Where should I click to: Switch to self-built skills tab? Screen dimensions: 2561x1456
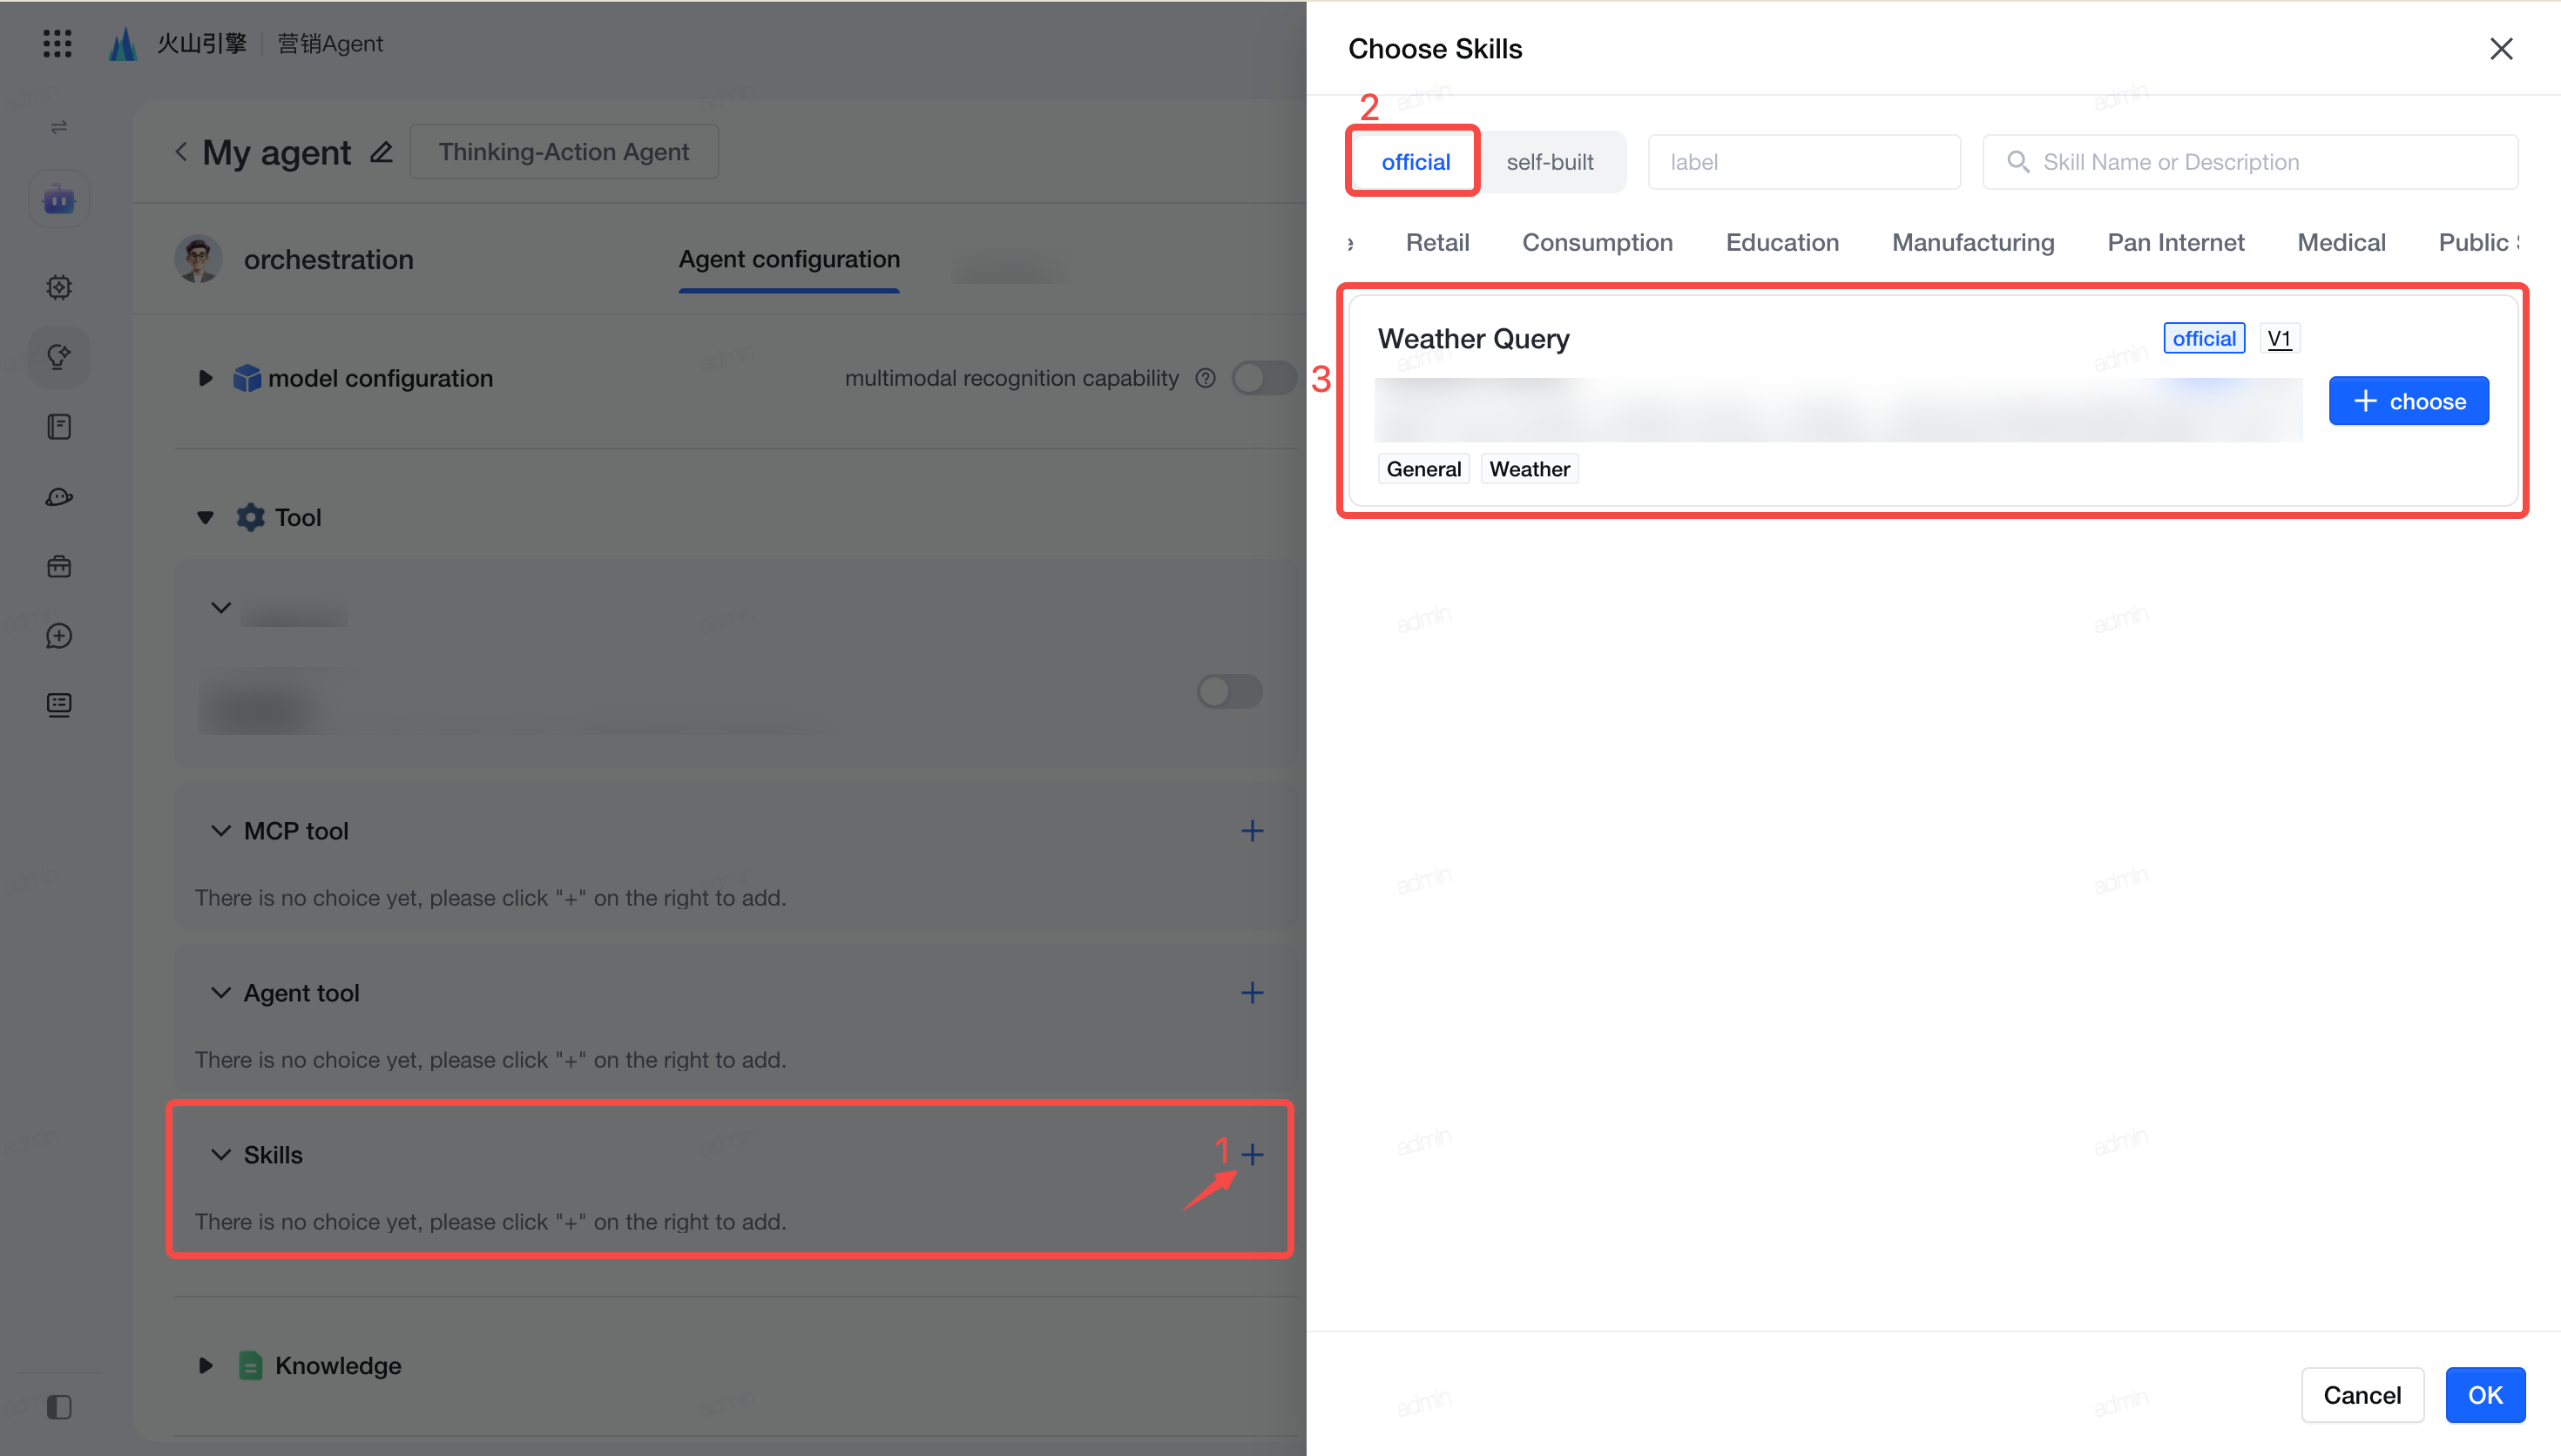click(x=1550, y=162)
